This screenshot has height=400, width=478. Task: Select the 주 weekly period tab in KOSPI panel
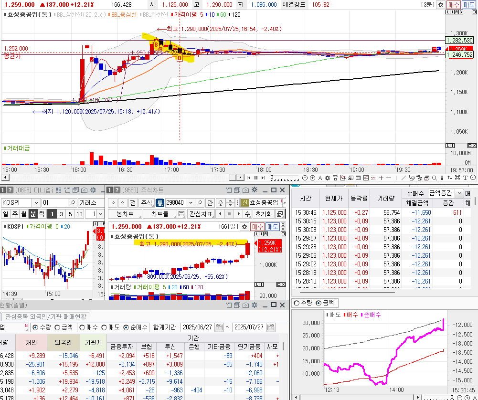(x=15, y=214)
